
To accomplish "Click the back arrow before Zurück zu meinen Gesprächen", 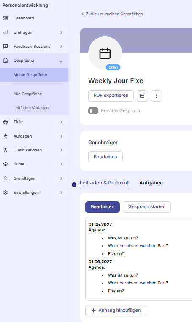I will click(82, 14).
